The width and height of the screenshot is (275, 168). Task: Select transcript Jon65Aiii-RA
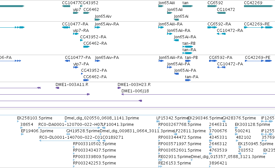coord(161,27)
